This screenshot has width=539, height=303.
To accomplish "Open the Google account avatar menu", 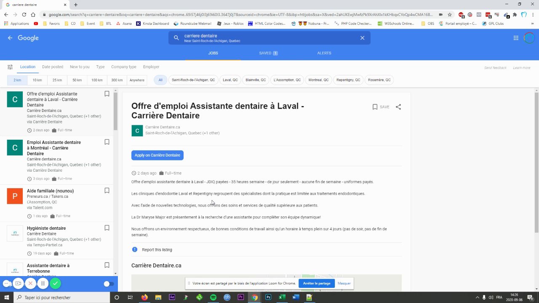I will [x=529, y=38].
